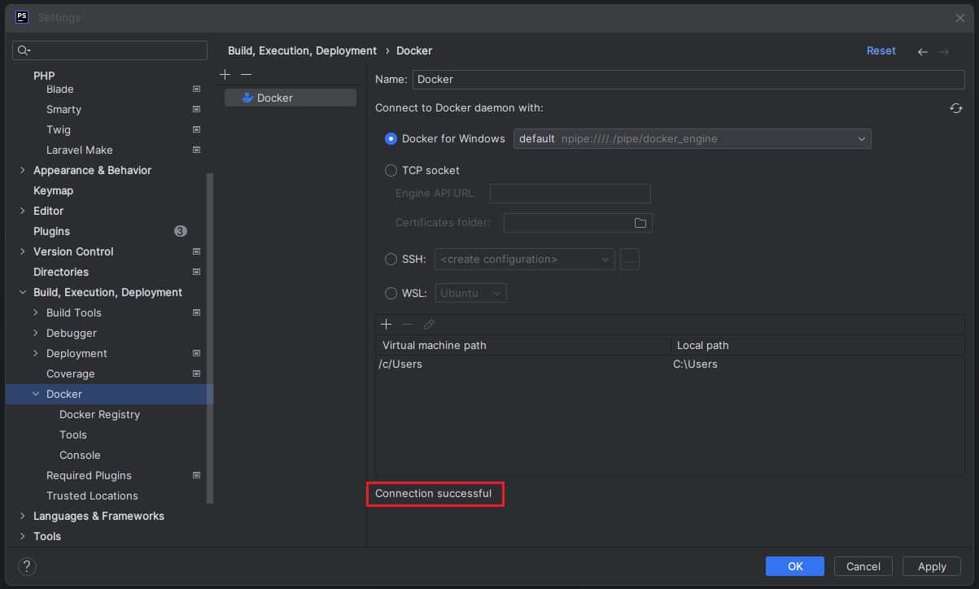Image resolution: width=979 pixels, height=589 pixels.
Task: Click OK button
Action: pos(795,566)
